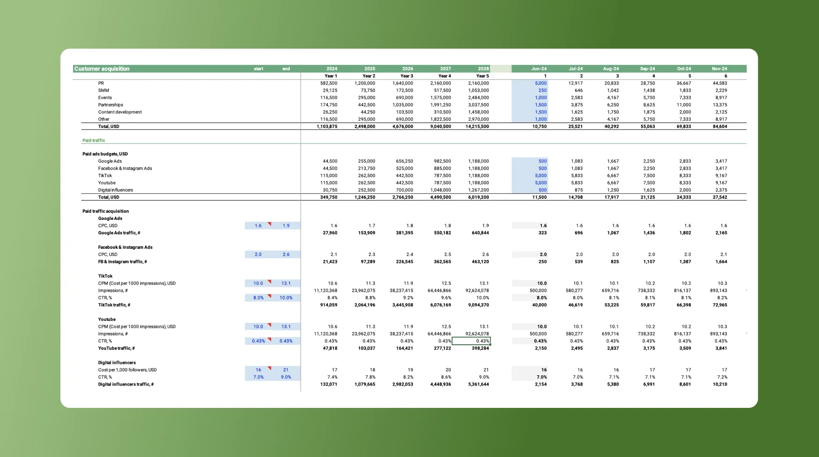Image resolution: width=819 pixels, height=457 pixels.
Task: Select Facebook & Instagram Ads CPC end value 2.6
Action: [286, 254]
